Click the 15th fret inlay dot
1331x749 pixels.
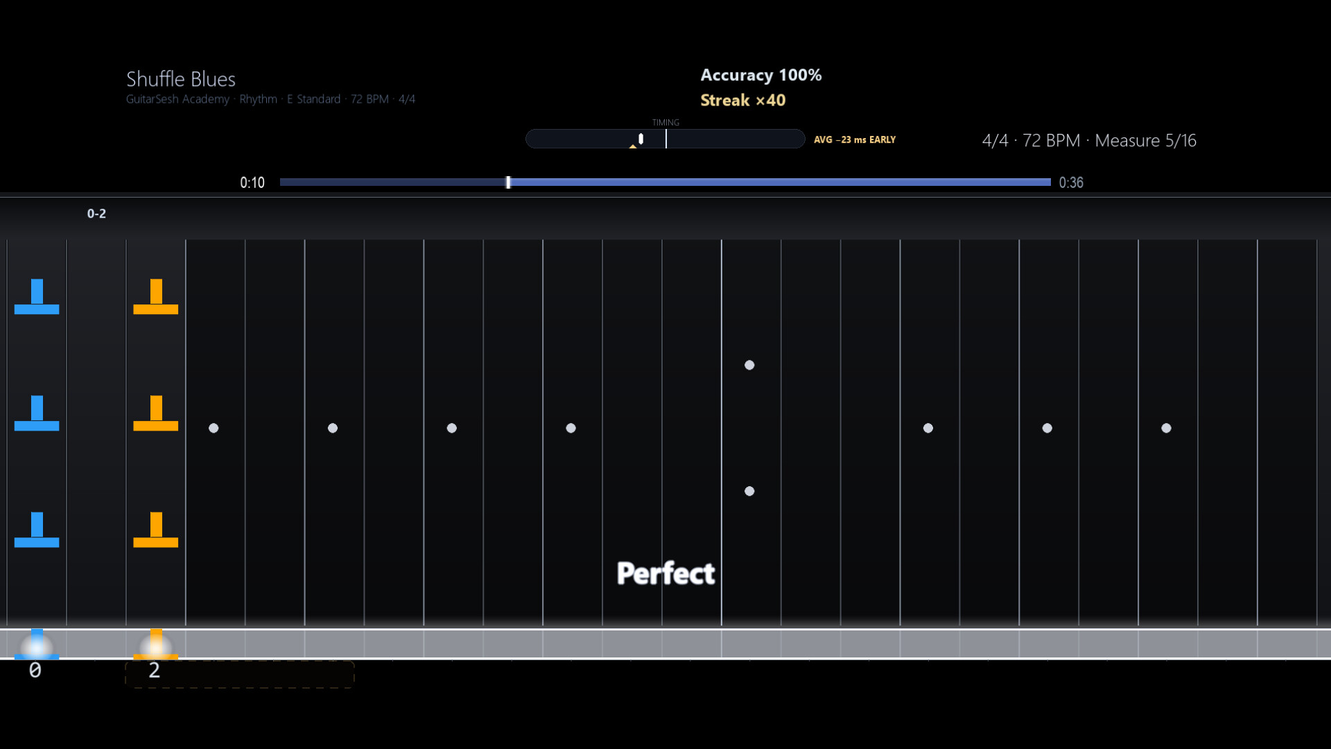pyautogui.click(x=928, y=428)
